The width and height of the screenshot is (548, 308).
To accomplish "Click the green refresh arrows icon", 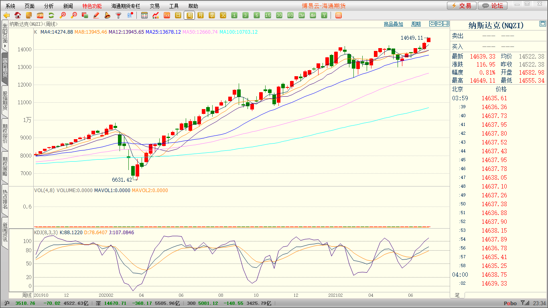I will click(x=51, y=15).
